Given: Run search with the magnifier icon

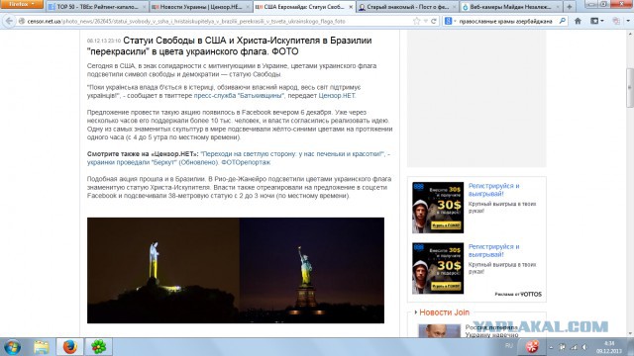Looking at the screenshot, I should pyautogui.click(x=563, y=21).
